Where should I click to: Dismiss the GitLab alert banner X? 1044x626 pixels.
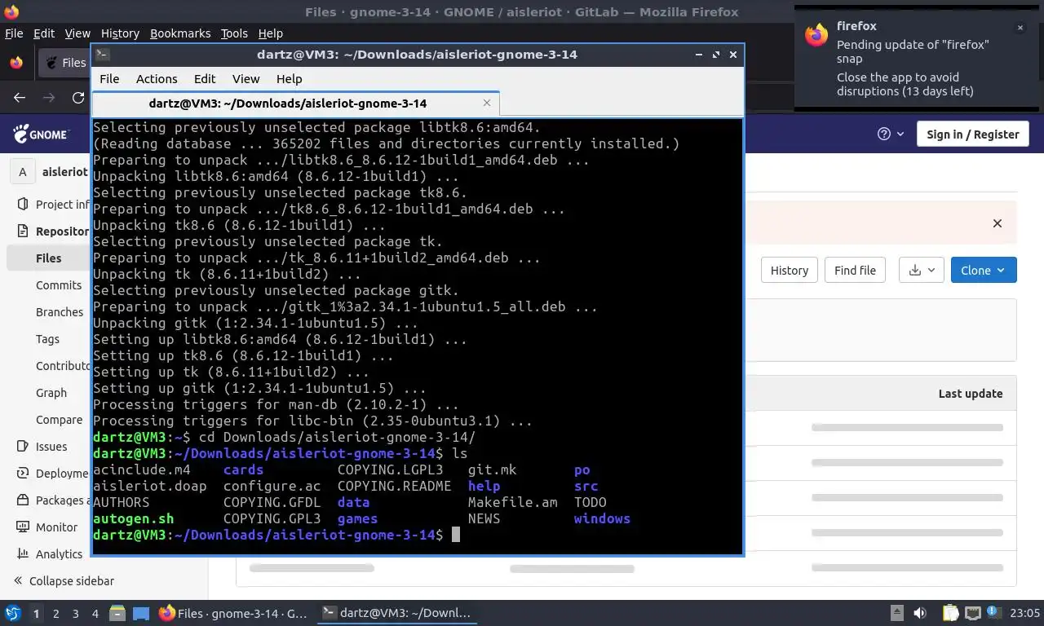pyautogui.click(x=997, y=223)
